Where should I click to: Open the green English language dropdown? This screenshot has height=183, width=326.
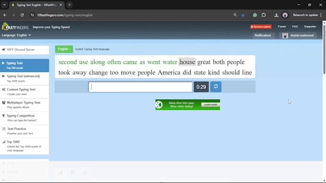tap(64, 49)
